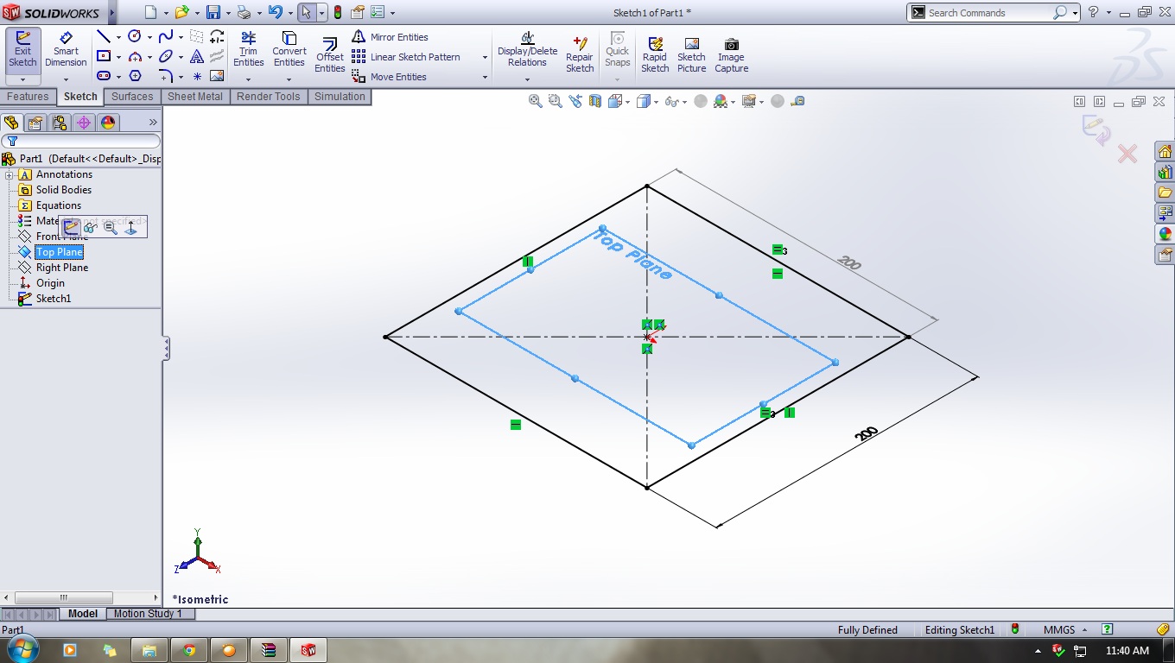The width and height of the screenshot is (1175, 663).
Task: Click the Windows Start button
Action: 22,649
